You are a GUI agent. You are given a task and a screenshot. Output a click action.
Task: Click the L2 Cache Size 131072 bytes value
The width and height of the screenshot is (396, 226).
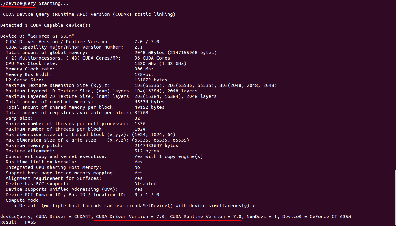point(151,80)
